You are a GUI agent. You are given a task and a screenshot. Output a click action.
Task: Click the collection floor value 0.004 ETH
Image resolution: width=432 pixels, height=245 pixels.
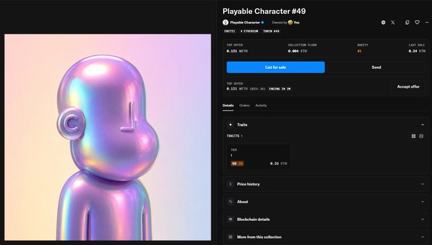(x=297, y=51)
